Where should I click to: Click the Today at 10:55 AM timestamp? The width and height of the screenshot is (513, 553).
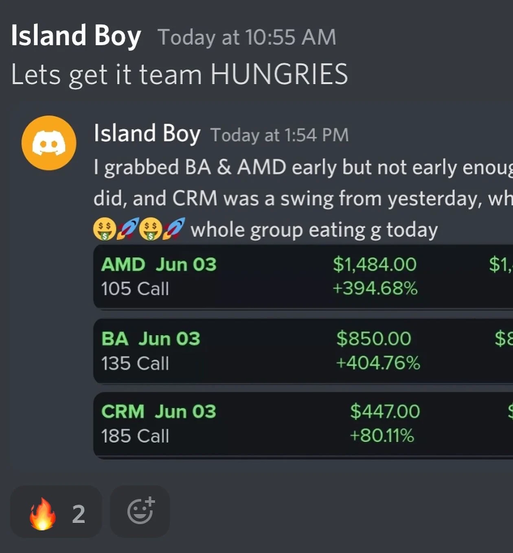[x=247, y=37]
